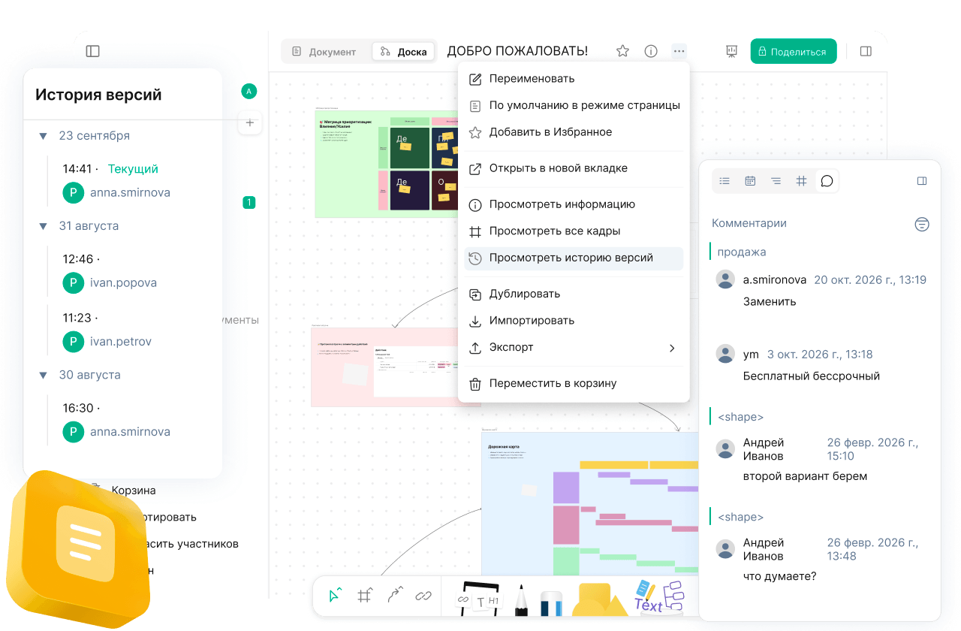Add document to favorites star icon
The image size is (961, 631).
click(x=622, y=51)
